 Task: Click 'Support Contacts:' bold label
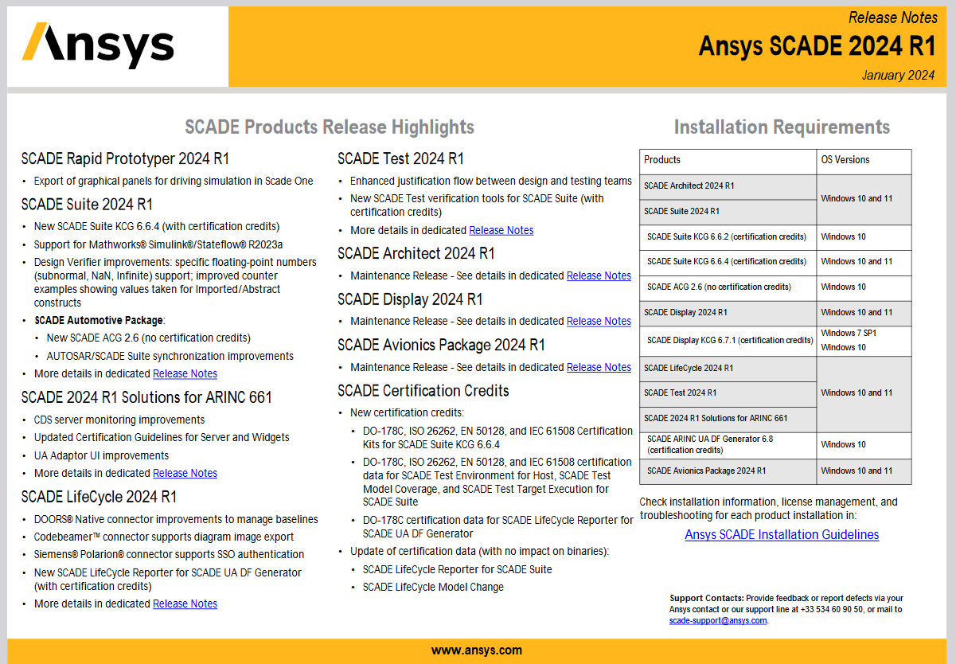pos(707,598)
